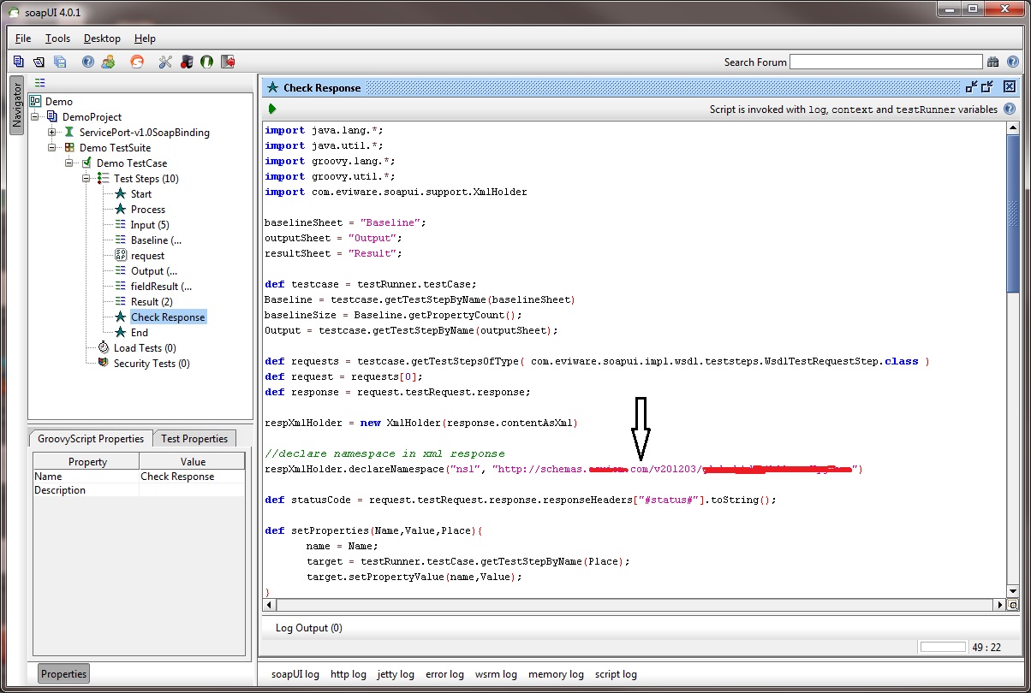Click the binoculars search forum icon
The image size is (1031, 693).
coord(993,62)
